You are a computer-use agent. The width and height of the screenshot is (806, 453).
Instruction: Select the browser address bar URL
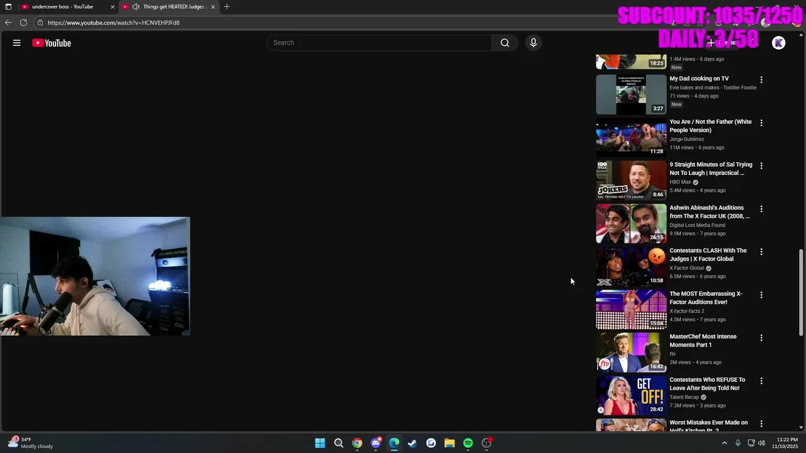pyautogui.click(x=113, y=23)
